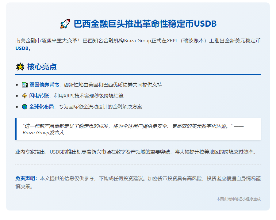Click the attribution Braza Group发言人
The width and height of the screenshot is (276, 220).
point(43,133)
